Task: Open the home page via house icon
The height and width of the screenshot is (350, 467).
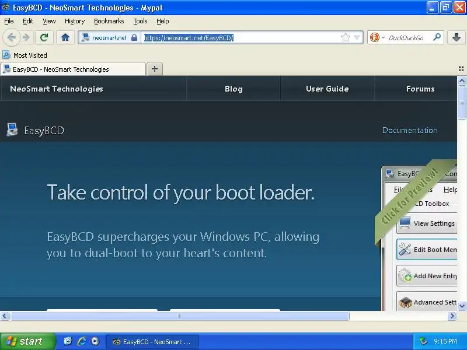Action: (65, 37)
